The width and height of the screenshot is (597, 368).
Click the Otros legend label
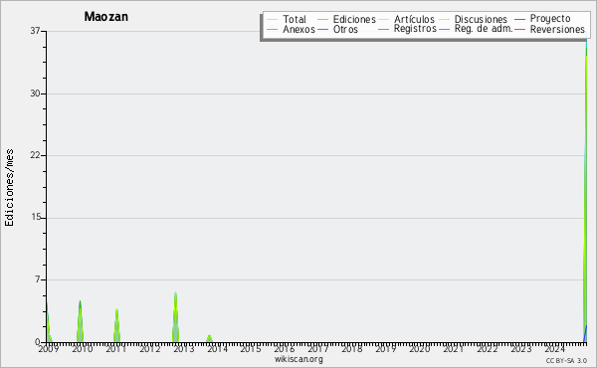[345, 30]
